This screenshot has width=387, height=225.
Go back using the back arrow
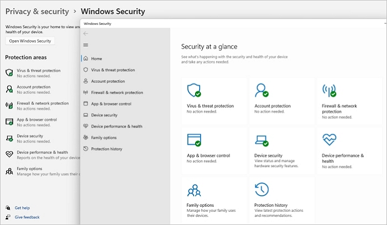pyautogui.click(x=85, y=34)
